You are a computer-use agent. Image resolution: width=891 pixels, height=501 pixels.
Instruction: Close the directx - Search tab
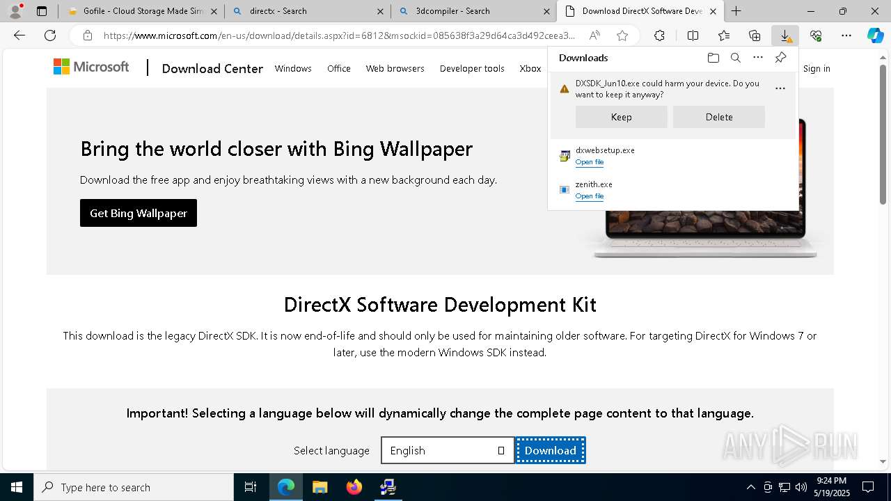[x=380, y=11]
